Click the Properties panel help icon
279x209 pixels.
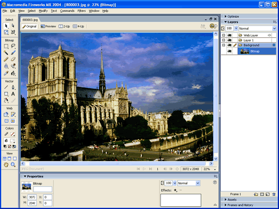click(215, 182)
